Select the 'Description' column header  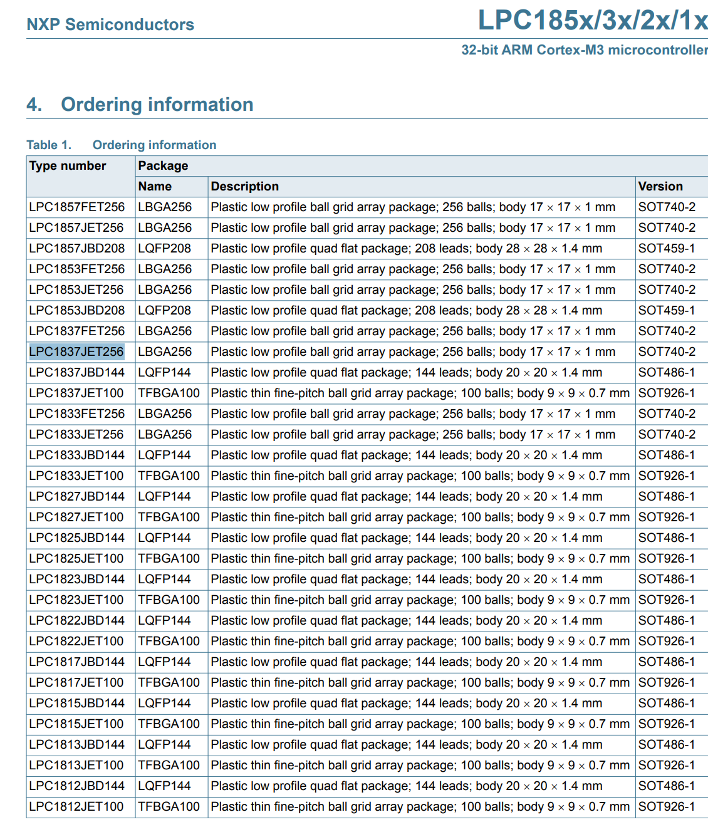245,186
